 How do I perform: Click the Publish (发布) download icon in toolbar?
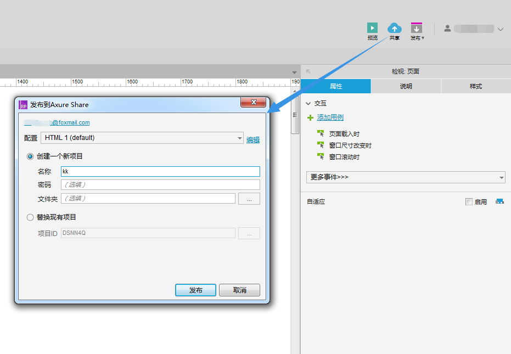[417, 28]
